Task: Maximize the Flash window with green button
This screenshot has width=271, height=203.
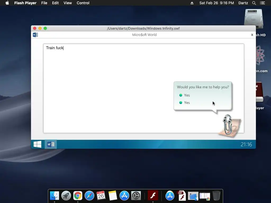Action: (45, 28)
